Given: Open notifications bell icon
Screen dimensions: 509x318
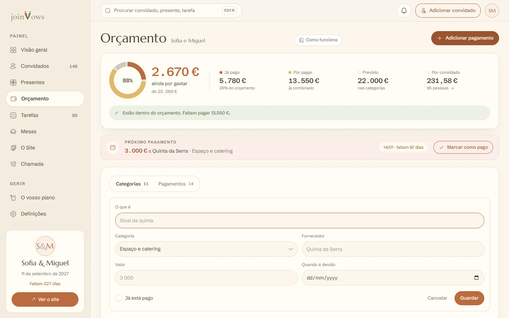Looking at the screenshot, I should tap(404, 11).
